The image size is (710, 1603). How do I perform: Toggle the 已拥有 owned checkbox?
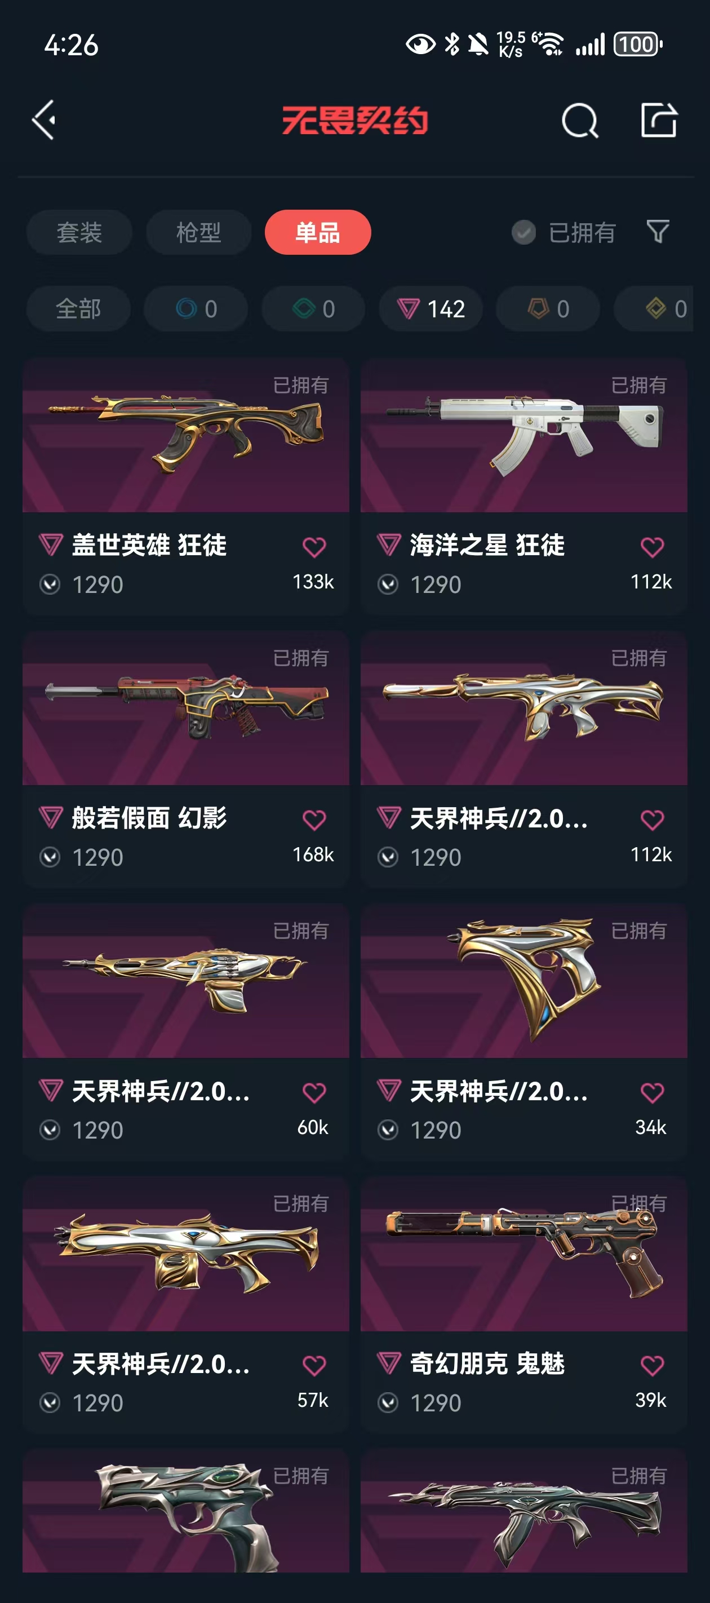coord(523,232)
